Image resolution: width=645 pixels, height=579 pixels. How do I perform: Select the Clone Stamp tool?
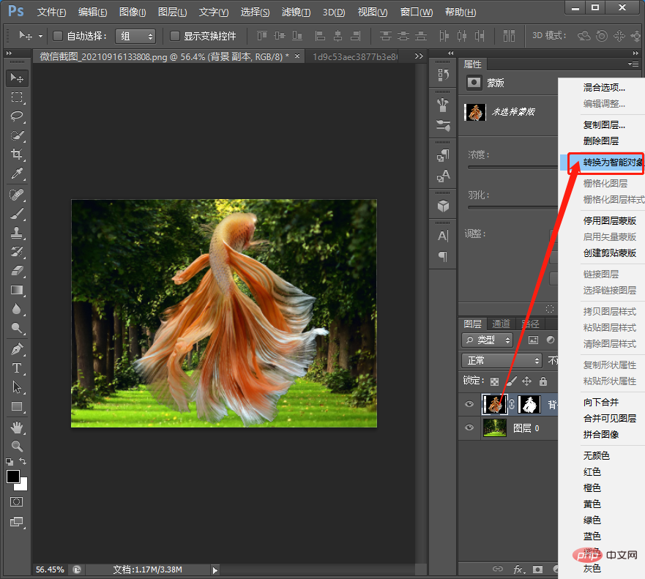pos(17,233)
